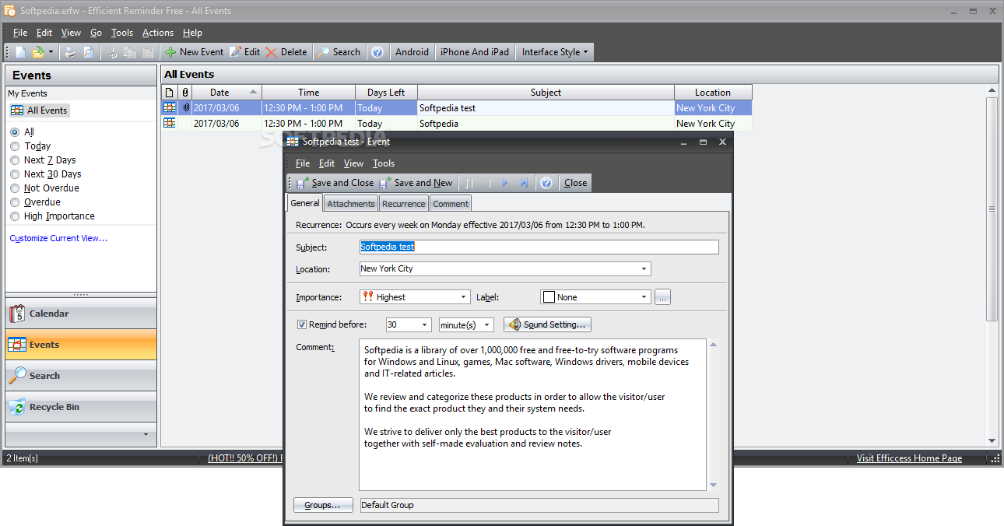Click the event icon of Softpedia test row

tap(170, 108)
